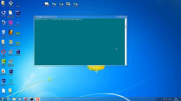Click the Command Prompt scrollbar down arrow
This screenshot has height=101, width=181.
(x=126, y=64)
